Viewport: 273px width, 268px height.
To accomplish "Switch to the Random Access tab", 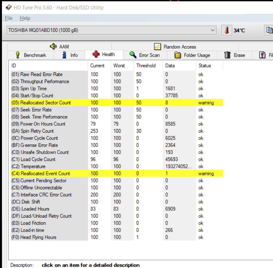I will [x=175, y=47].
